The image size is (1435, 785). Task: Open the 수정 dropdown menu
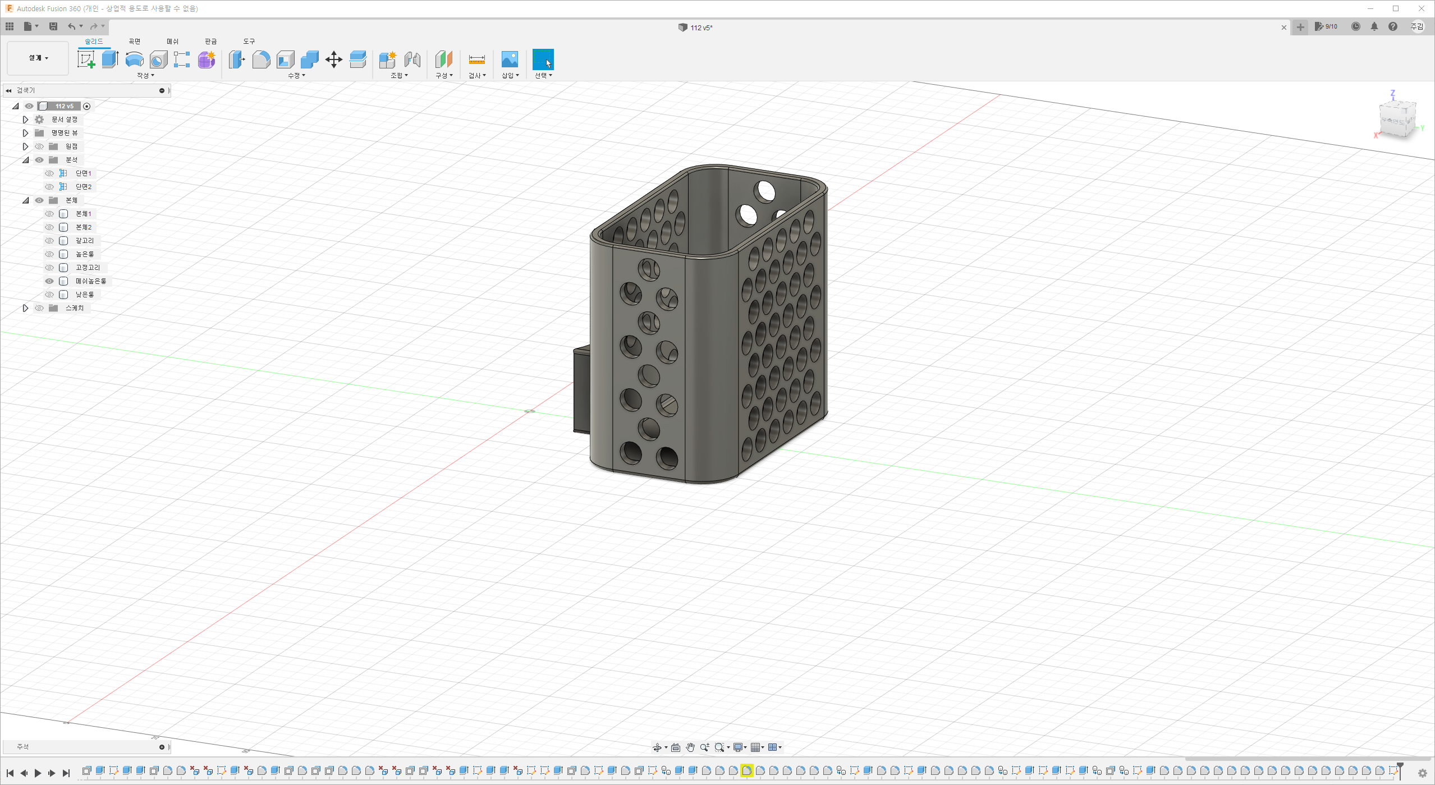(296, 75)
